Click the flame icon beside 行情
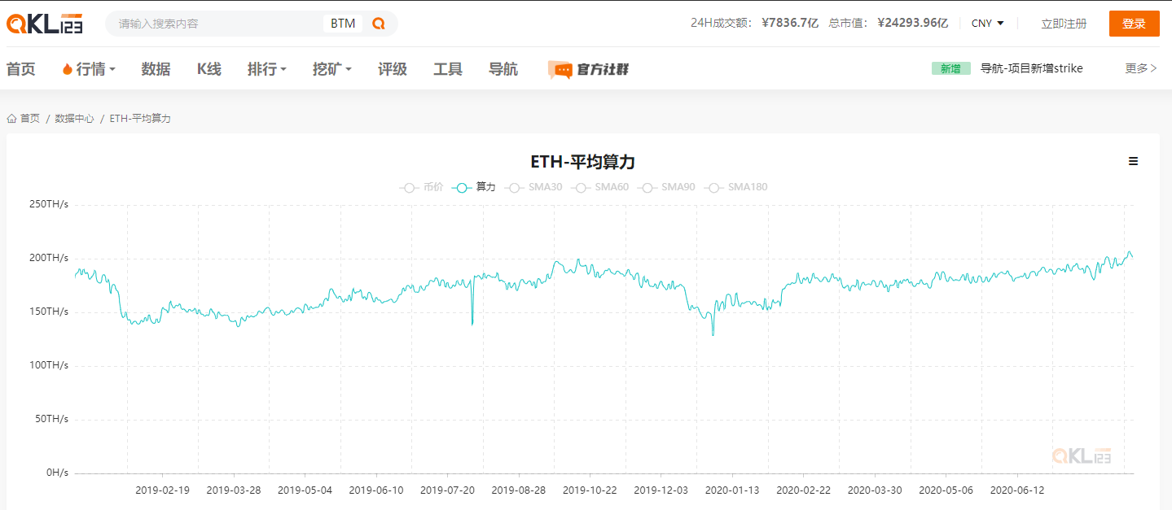This screenshot has height=510, width=1172. [68, 68]
